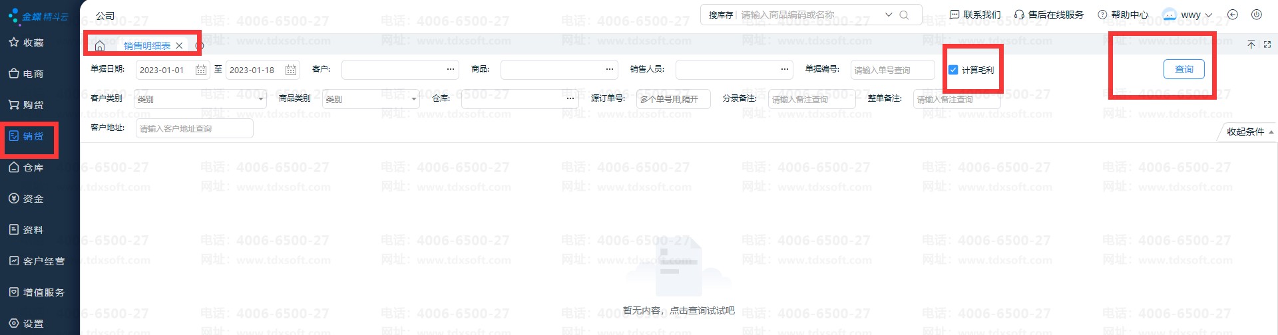Click the 购货 purchasing cart icon
This screenshot has height=335, width=1278.
pyautogui.click(x=14, y=105)
